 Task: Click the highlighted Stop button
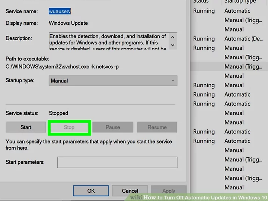coord(69,127)
